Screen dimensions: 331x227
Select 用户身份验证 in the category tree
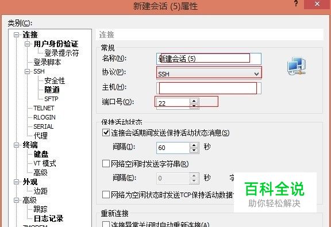56,44
